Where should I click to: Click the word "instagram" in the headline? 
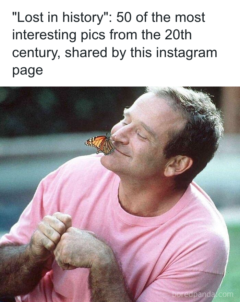point(187,53)
